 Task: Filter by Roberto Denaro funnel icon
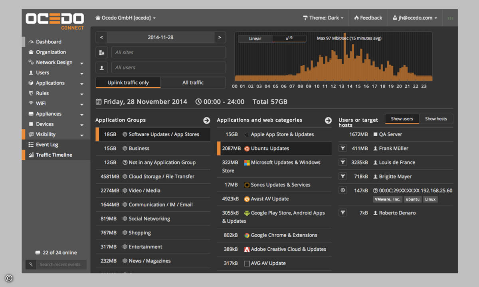coord(342,212)
